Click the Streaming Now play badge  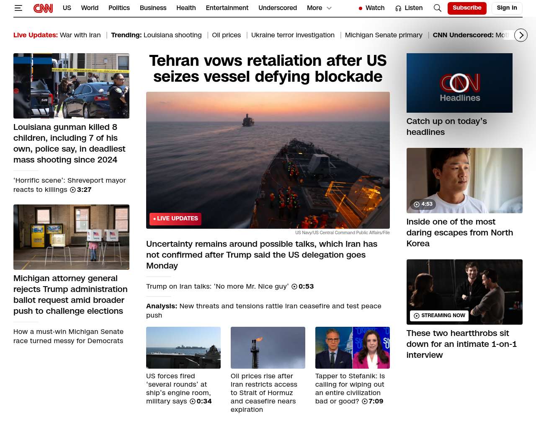pos(439,315)
